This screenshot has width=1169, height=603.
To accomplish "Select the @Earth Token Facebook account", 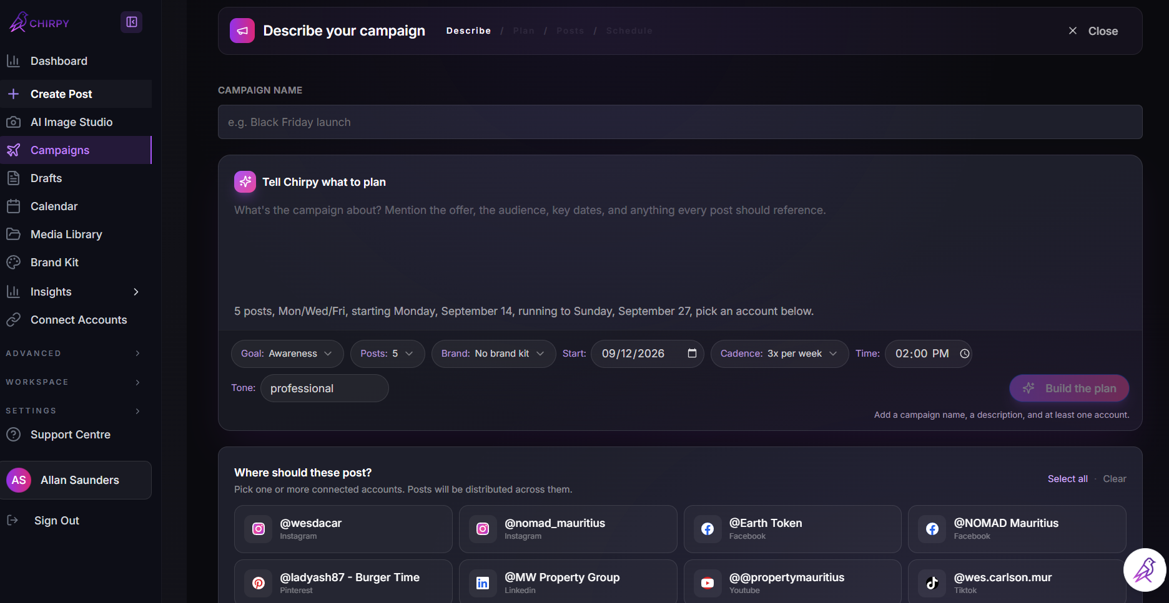I will [792, 529].
